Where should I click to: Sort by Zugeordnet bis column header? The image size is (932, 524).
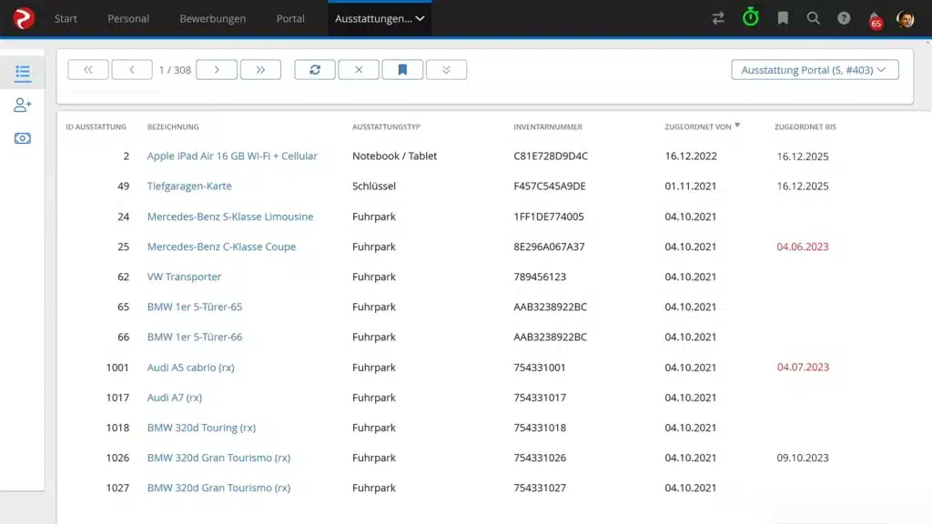click(x=805, y=126)
